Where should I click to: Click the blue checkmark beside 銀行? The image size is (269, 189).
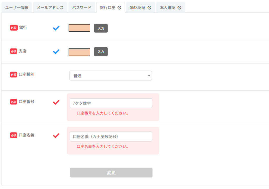click(x=56, y=28)
